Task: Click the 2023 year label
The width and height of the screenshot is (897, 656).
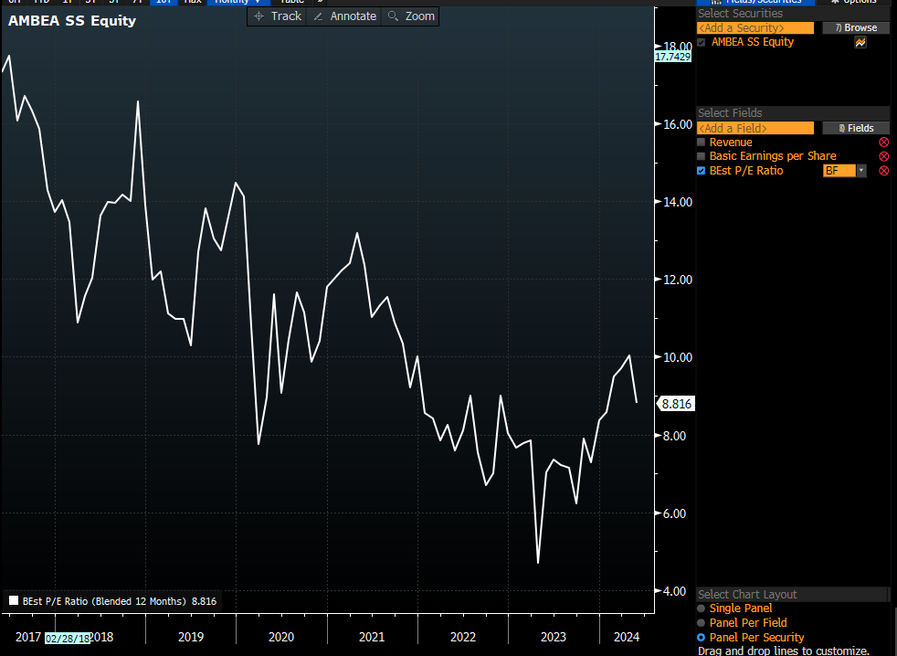Action: pos(554,637)
